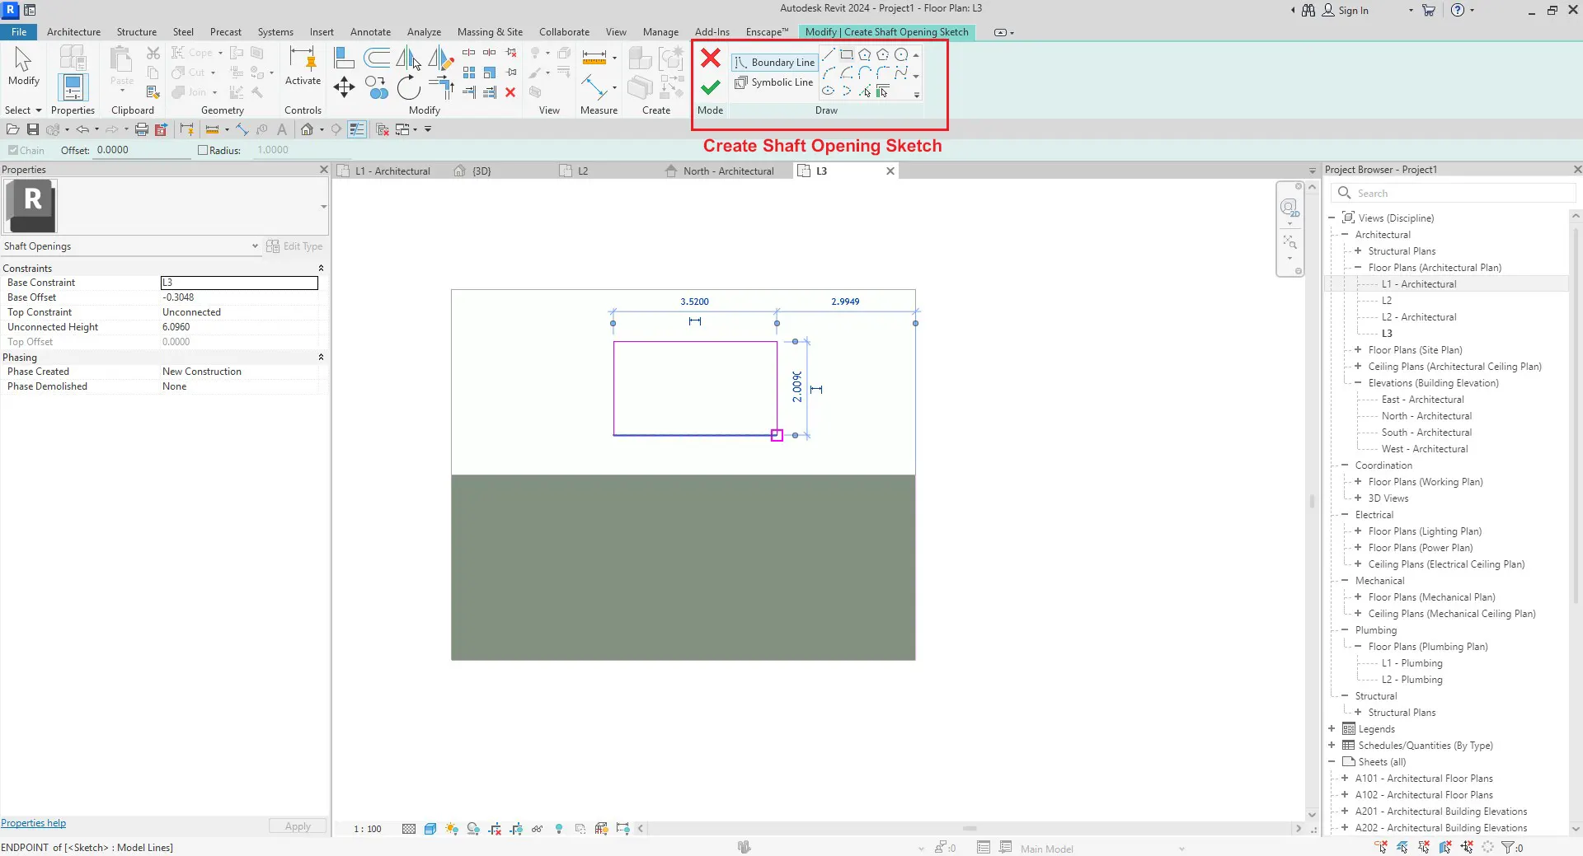Click the Delete red X in Modify panel
This screenshot has width=1583, height=856.
tap(510, 92)
